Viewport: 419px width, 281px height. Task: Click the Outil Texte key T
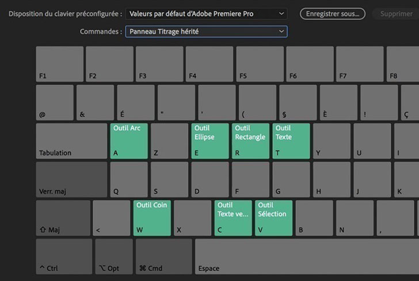tap(291, 141)
